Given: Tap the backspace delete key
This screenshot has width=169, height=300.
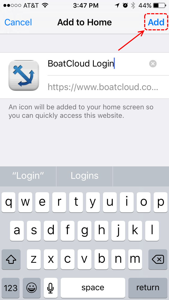Looking at the screenshot, I should click(158, 259).
